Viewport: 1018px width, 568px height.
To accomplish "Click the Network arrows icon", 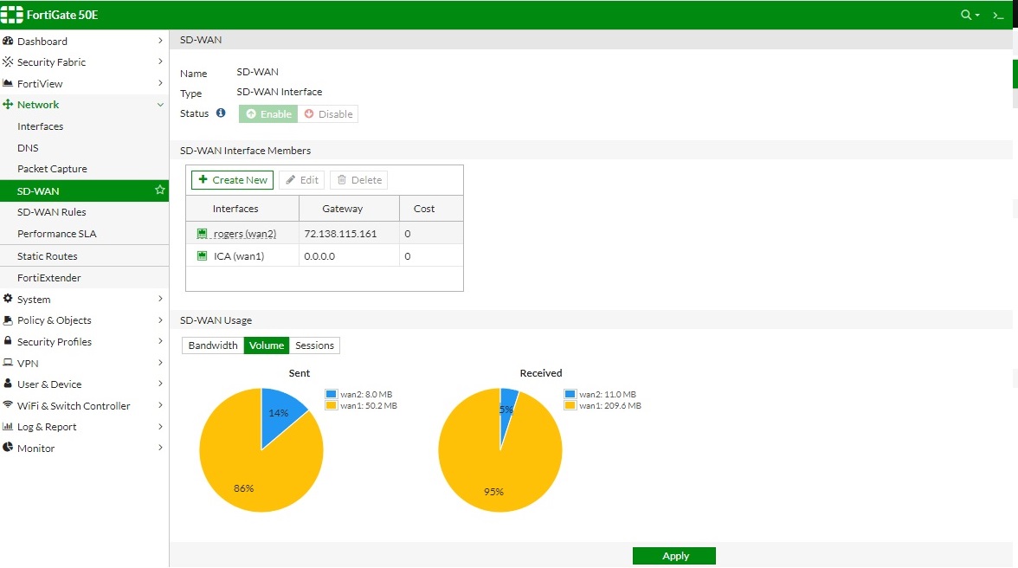I will [x=8, y=104].
